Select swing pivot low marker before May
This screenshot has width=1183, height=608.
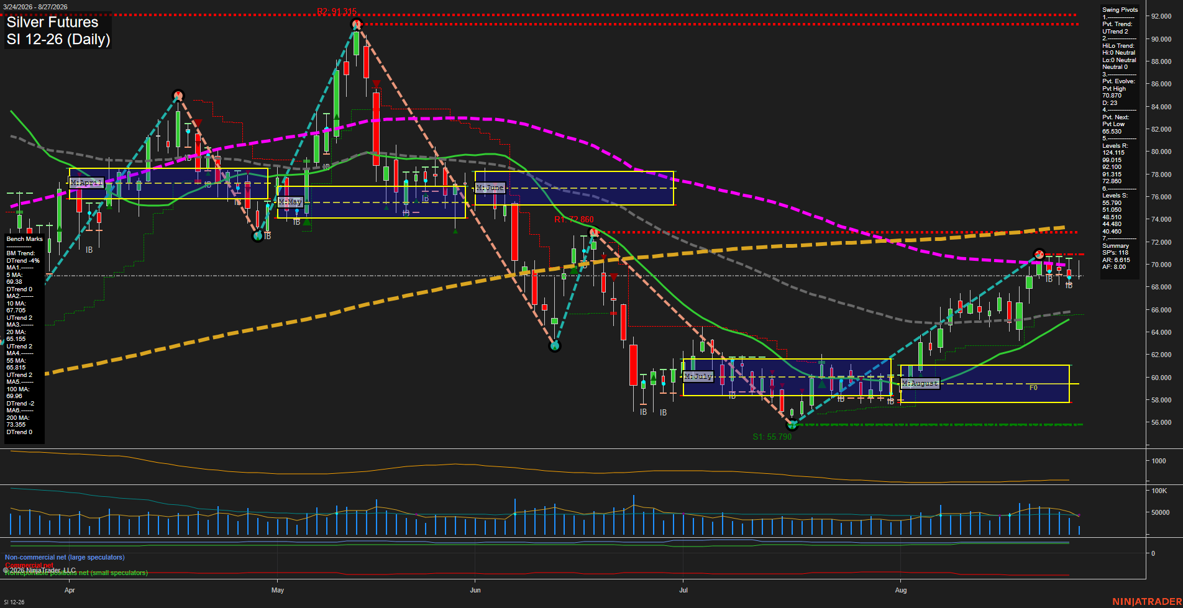coord(258,236)
